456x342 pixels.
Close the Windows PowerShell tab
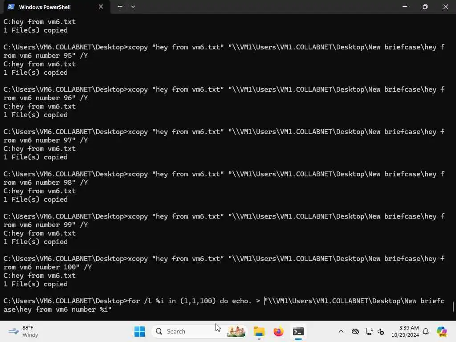[101, 7]
